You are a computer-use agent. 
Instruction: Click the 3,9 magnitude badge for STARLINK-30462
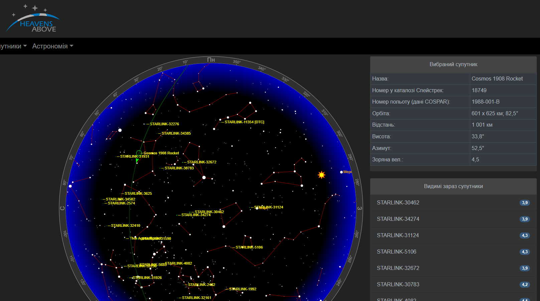click(525, 203)
